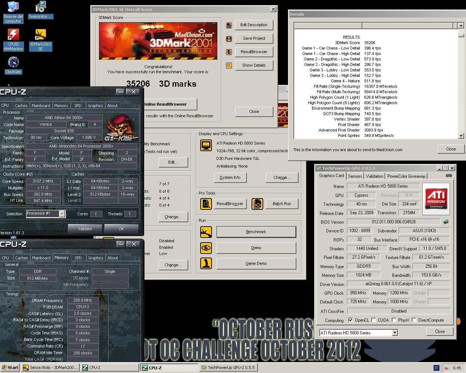Switch to TechPowerUp GPU-Z taskbar item
Screen dimensions: 466x373
pos(229,368)
